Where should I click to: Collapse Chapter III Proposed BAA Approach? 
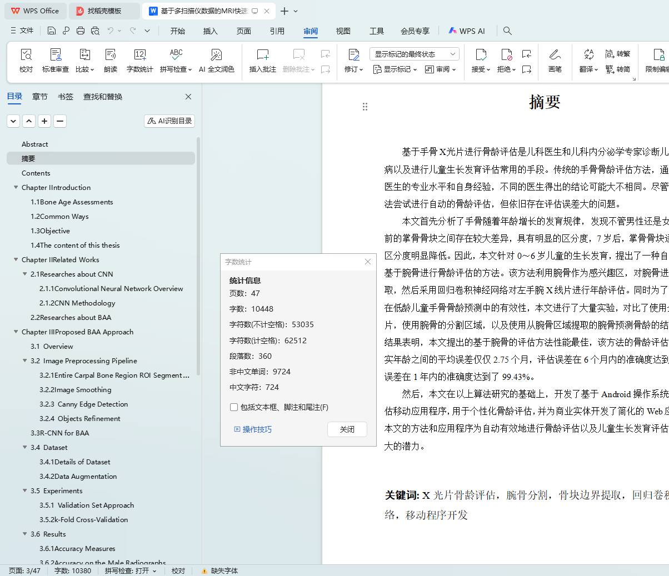point(16,332)
